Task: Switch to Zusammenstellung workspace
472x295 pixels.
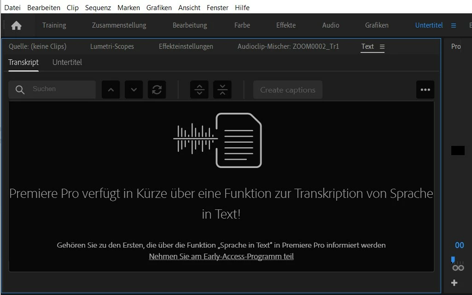Action: 119,25
